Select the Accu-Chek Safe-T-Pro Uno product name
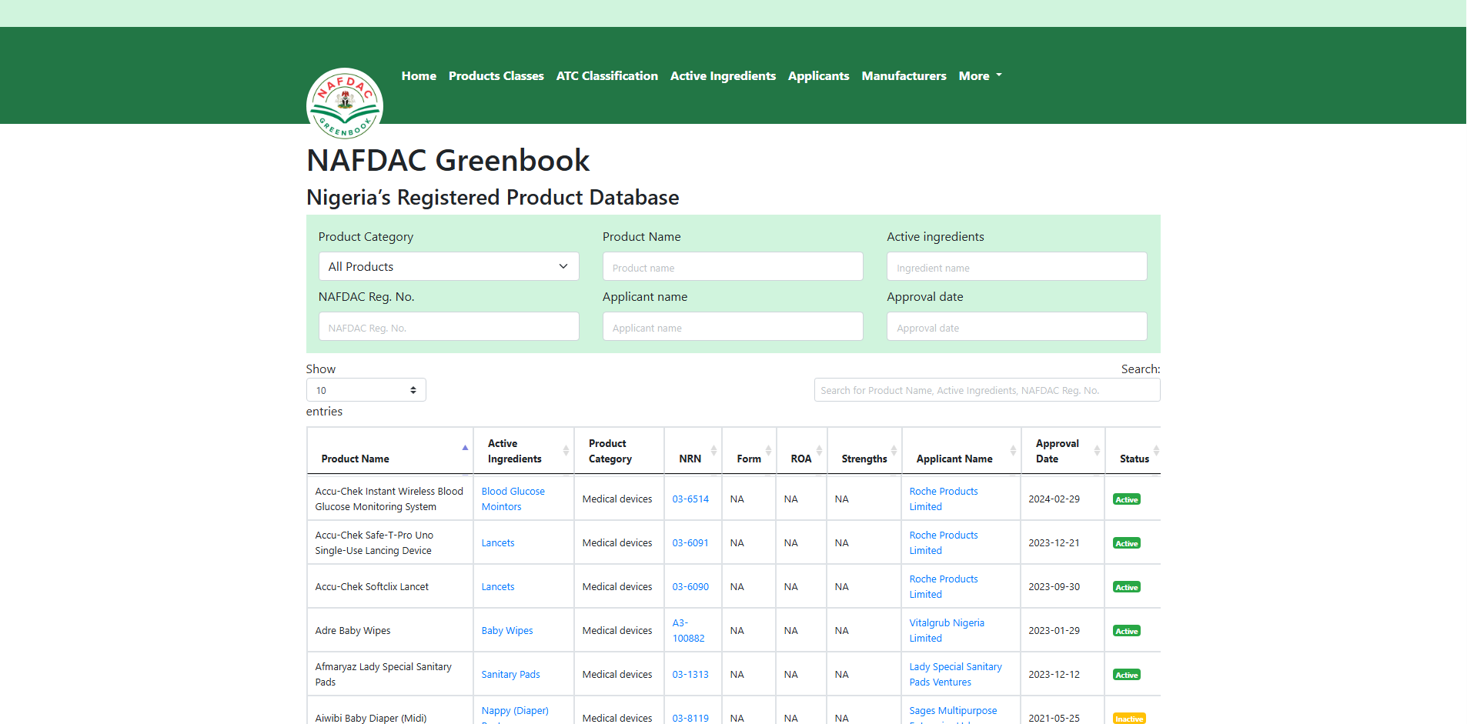Viewport: 1467px width, 724px height. (374, 542)
